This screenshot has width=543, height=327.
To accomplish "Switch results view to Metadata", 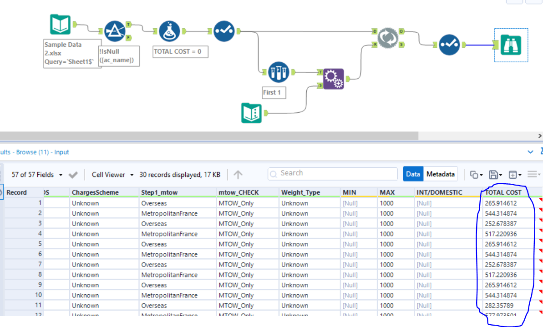I will pyautogui.click(x=441, y=174).
